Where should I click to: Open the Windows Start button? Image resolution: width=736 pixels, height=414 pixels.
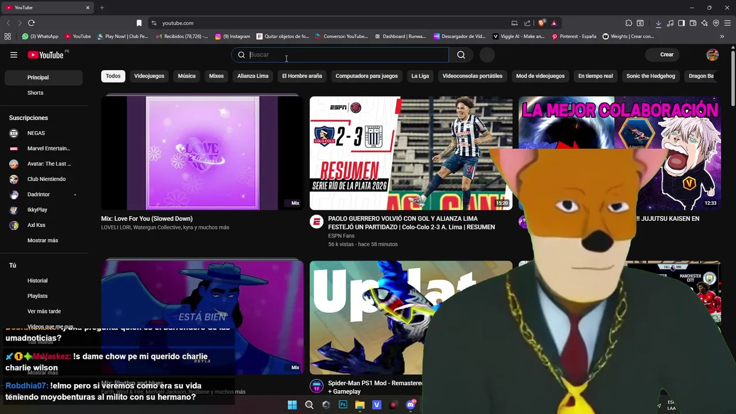point(292,405)
